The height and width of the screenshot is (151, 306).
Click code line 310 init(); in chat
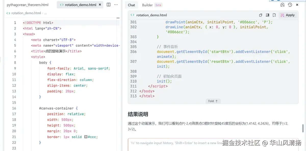[164, 81]
